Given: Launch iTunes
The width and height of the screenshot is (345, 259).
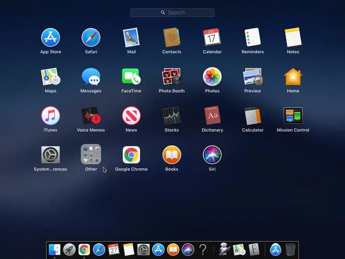Looking at the screenshot, I should [x=51, y=116].
